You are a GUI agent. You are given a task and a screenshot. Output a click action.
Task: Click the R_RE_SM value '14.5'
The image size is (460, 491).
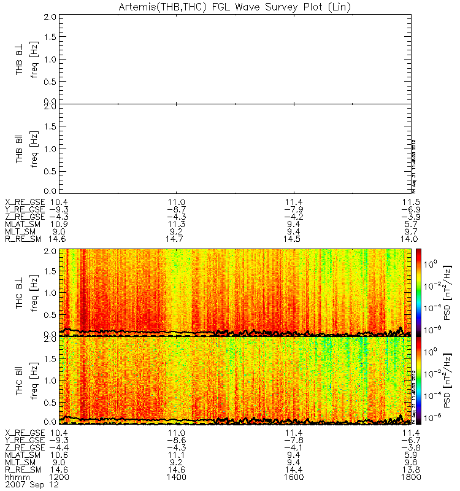pos(292,239)
